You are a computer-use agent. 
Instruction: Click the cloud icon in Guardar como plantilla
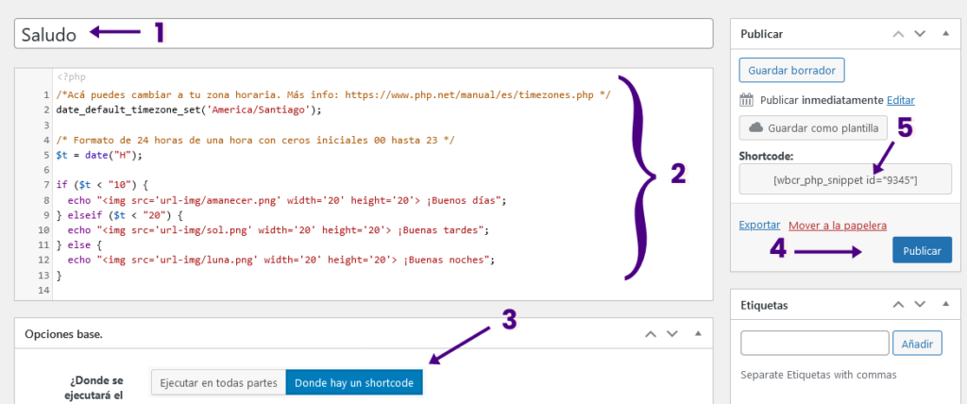pyautogui.click(x=755, y=127)
